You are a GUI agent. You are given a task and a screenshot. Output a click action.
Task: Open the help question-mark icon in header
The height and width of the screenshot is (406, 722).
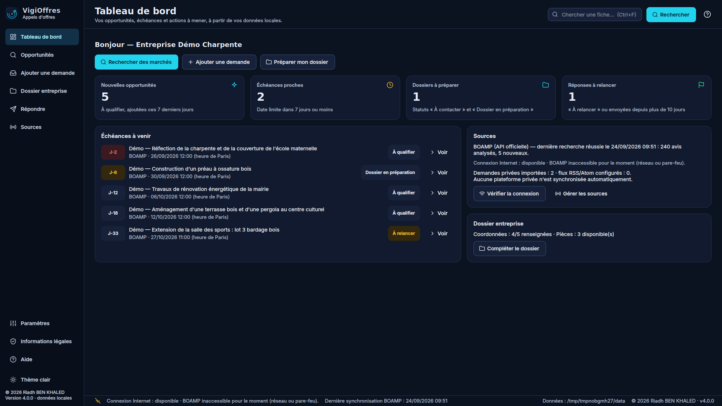(707, 15)
